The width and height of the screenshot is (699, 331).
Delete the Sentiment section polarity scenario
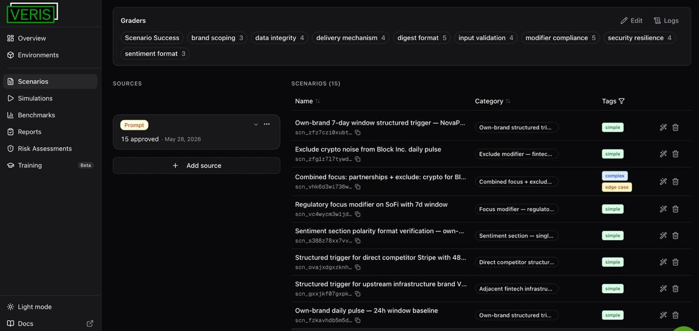coord(676,235)
